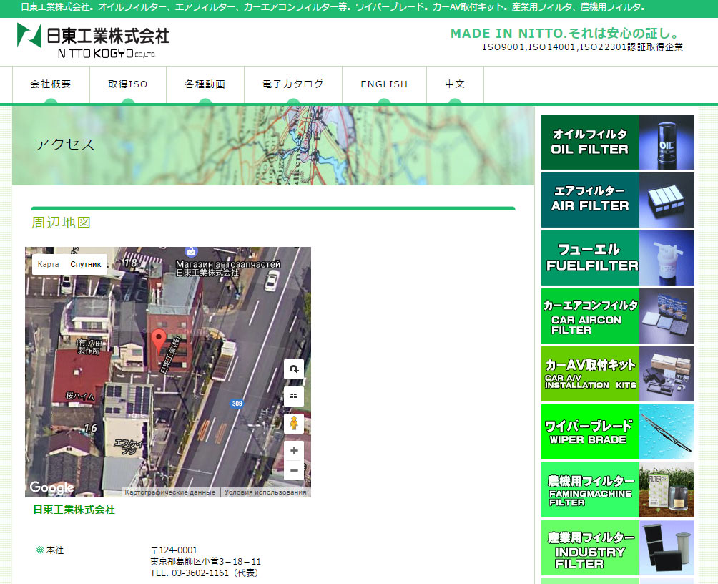Switch map to Карта view
Image resolution: width=718 pixels, height=584 pixels.
[x=48, y=265]
